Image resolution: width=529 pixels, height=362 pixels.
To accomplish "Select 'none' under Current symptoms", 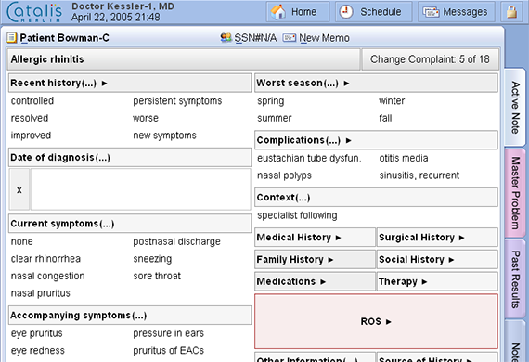I will point(22,241).
